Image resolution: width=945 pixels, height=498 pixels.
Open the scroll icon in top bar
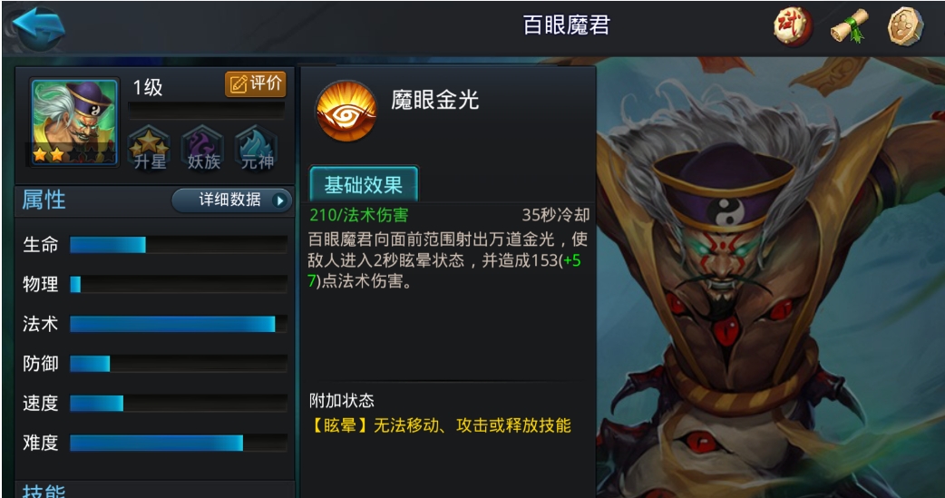point(849,26)
